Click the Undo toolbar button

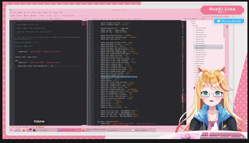tap(49, 16)
